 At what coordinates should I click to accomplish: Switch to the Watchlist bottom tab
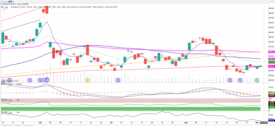point(18,125)
